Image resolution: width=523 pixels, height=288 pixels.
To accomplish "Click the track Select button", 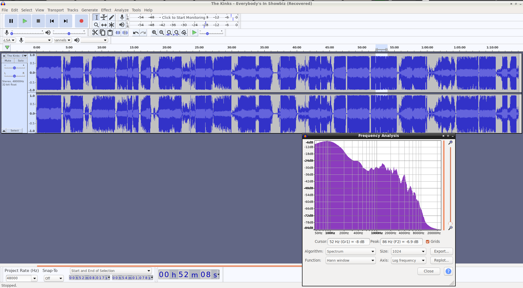I will (15, 131).
